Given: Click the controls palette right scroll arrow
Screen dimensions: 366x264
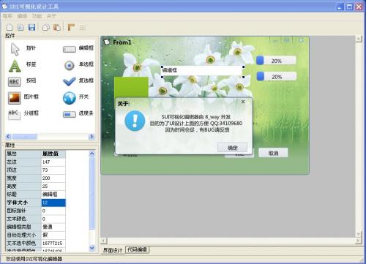Looking at the screenshot, I should coord(91,137).
